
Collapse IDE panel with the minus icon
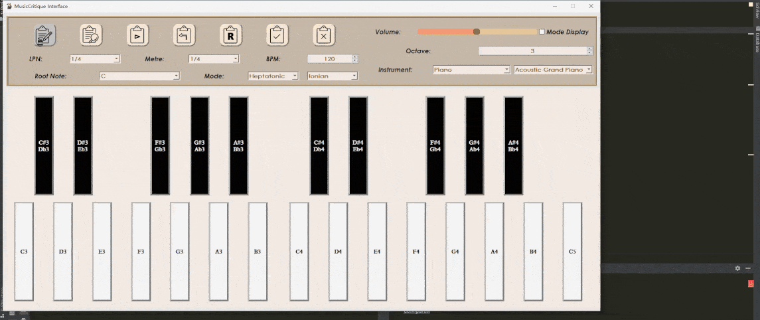[x=748, y=268]
